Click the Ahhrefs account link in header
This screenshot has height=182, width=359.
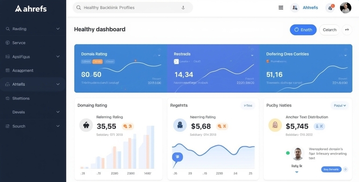click(x=310, y=7)
